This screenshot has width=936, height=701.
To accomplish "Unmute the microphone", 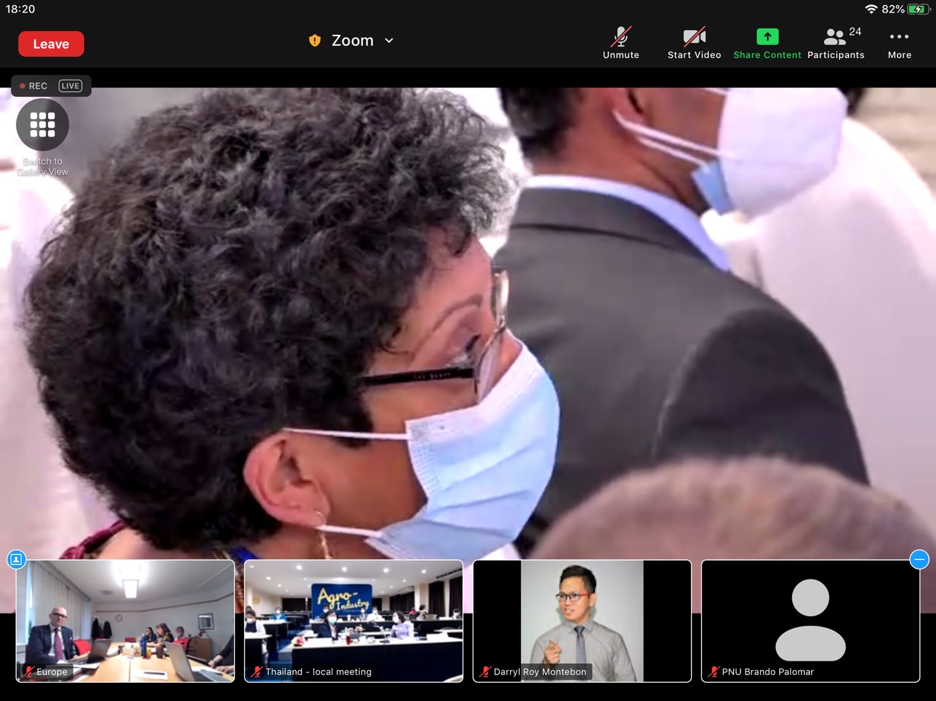I will point(621,43).
